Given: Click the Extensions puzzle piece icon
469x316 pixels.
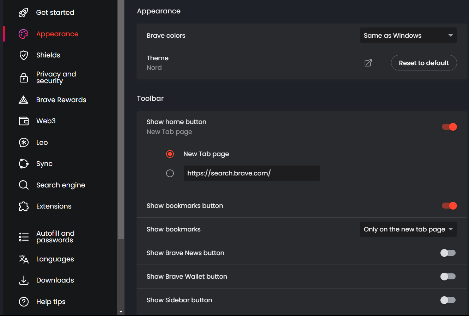Looking at the screenshot, I should click(x=24, y=206).
